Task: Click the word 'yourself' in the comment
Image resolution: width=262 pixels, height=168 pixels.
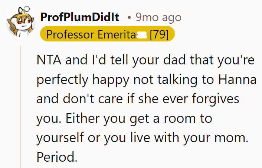Action: coord(60,138)
